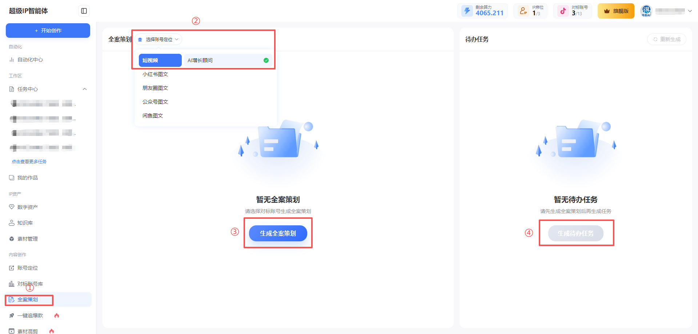Click the IP席位 person icon
This screenshot has height=334, width=698.
point(523,11)
